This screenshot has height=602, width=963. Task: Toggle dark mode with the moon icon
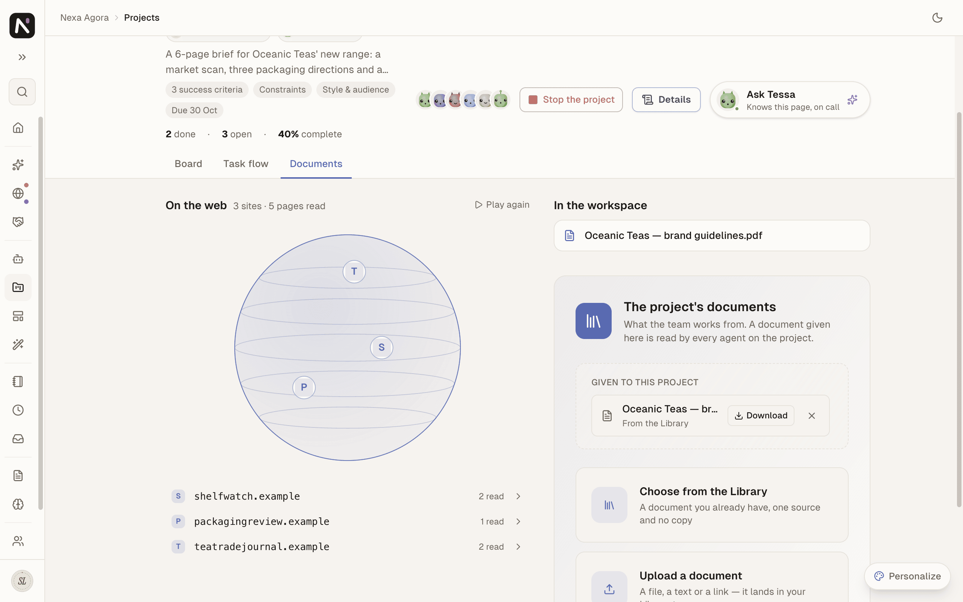click(937, 18)
